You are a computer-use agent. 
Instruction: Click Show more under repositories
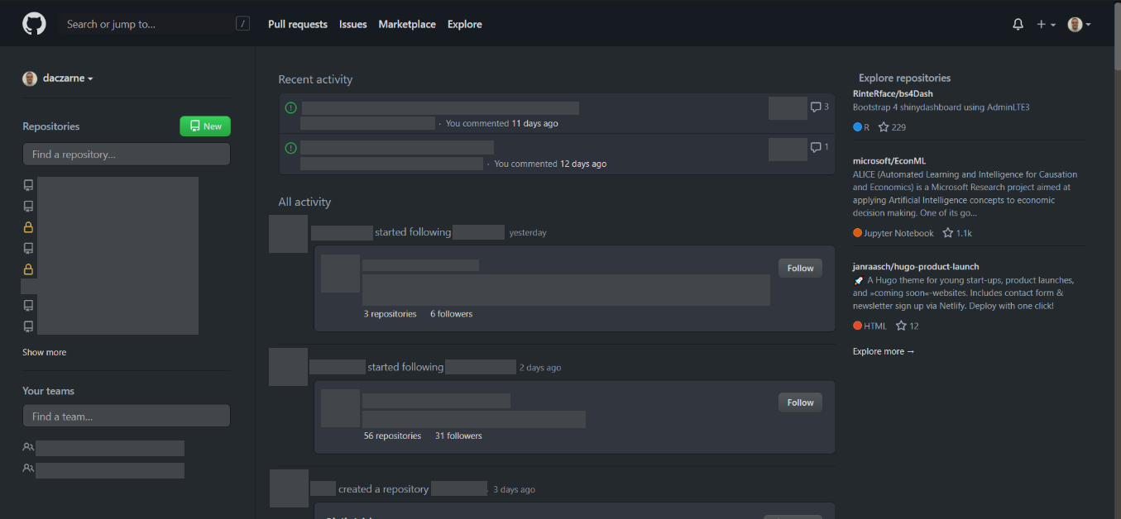[45, 352]
